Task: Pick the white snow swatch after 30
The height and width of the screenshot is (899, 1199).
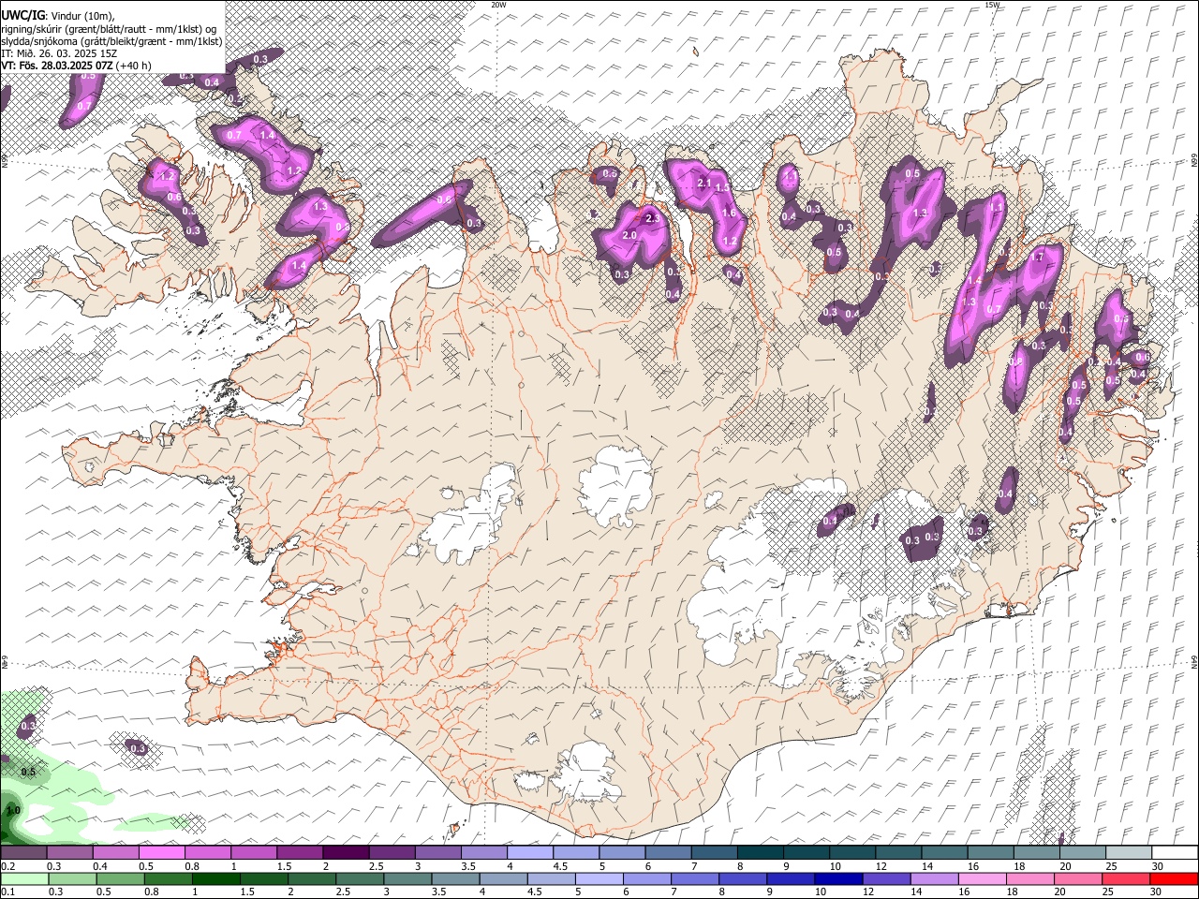Action: (1175, 852)
